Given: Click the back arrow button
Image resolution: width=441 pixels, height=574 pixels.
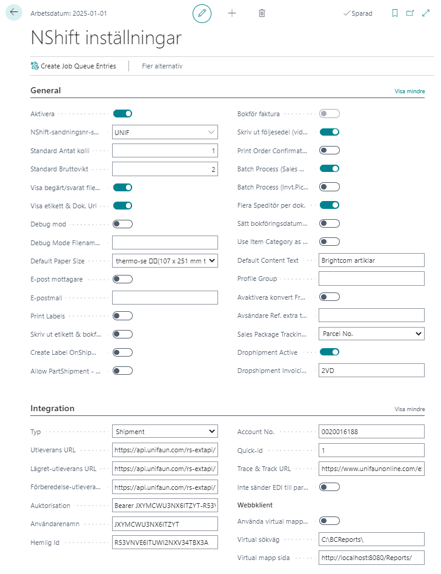Looking at the screenshot, I should [14, 12].
